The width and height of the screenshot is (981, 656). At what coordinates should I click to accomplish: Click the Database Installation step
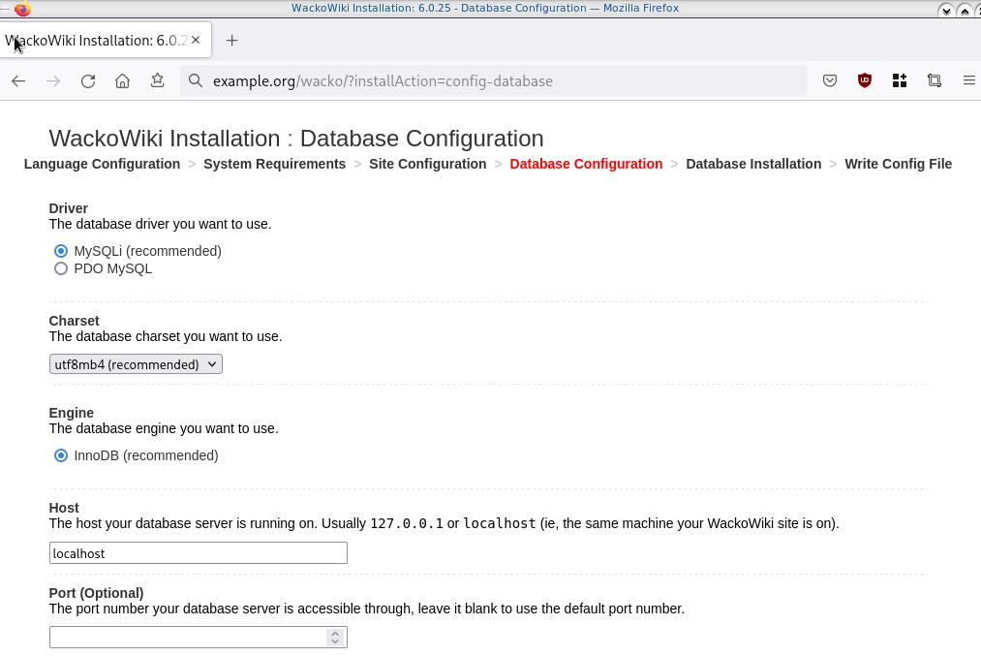click(x=752, y=164)
